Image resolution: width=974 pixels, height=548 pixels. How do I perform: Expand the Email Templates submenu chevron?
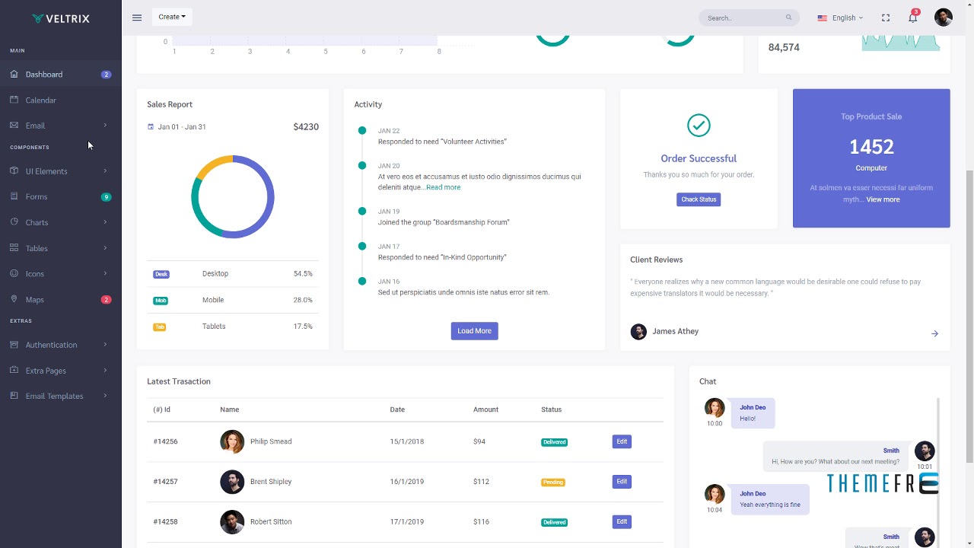coord(105,396)
